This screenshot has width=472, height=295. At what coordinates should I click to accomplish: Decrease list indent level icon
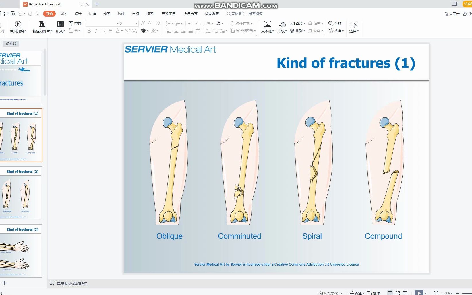tap(190, 23)
